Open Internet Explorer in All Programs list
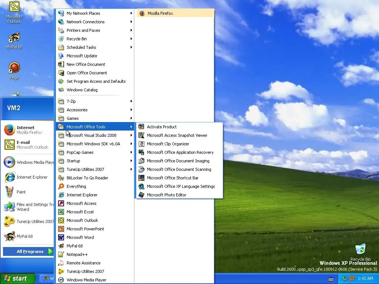The width and height of the screenshot is (379, 284). tap(95, 195)
